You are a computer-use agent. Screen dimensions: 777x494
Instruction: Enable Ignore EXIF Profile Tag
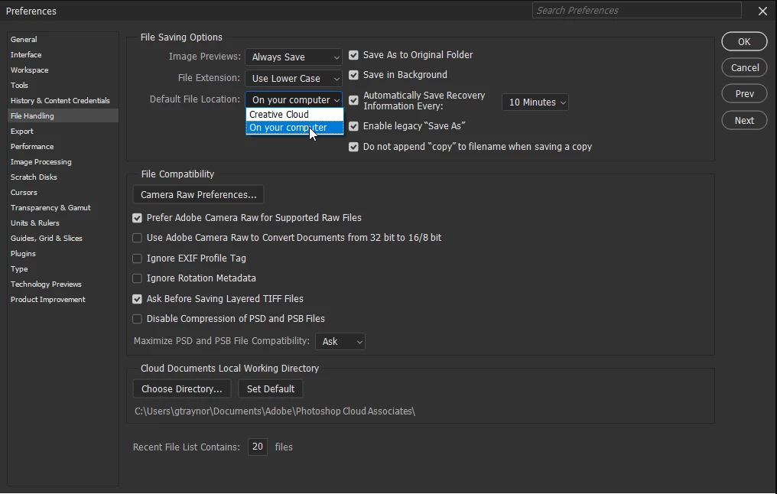137,258
